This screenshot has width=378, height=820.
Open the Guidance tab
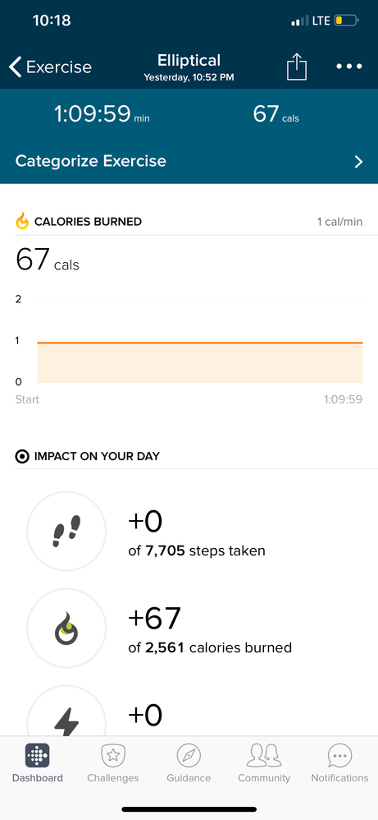[x=189, y=763]
